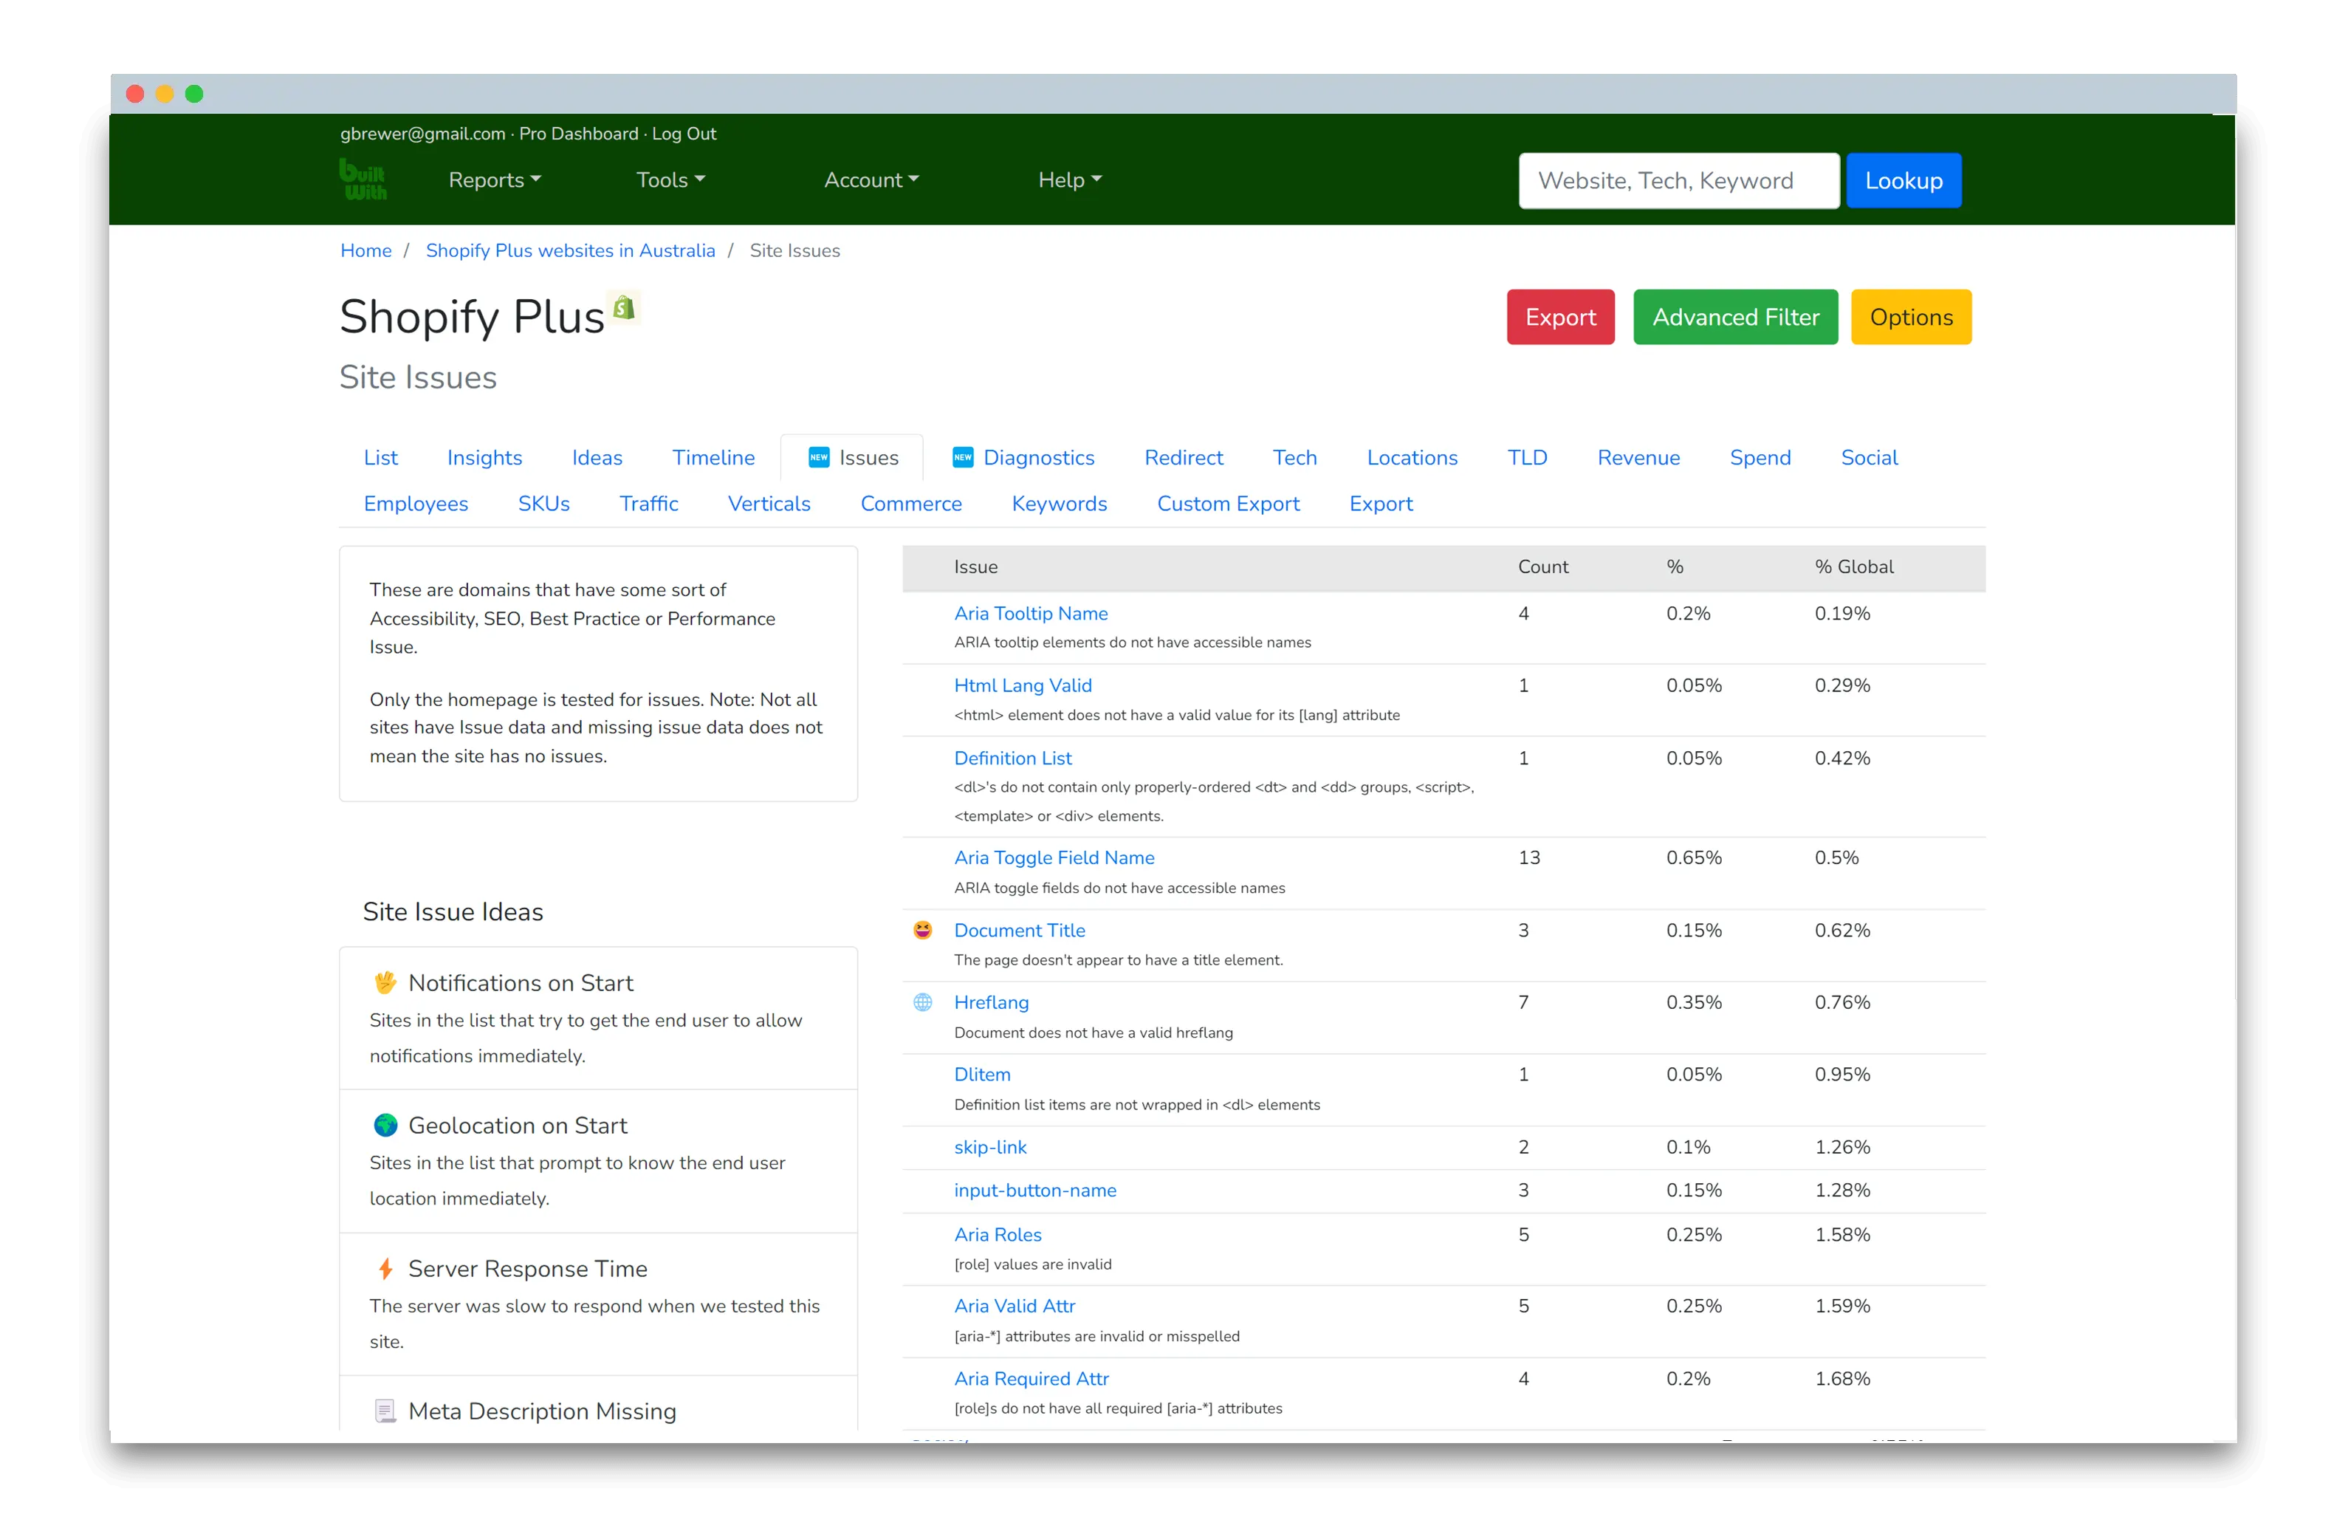Open the Aria Valid Attr issue link

tap(1014, 1305)
